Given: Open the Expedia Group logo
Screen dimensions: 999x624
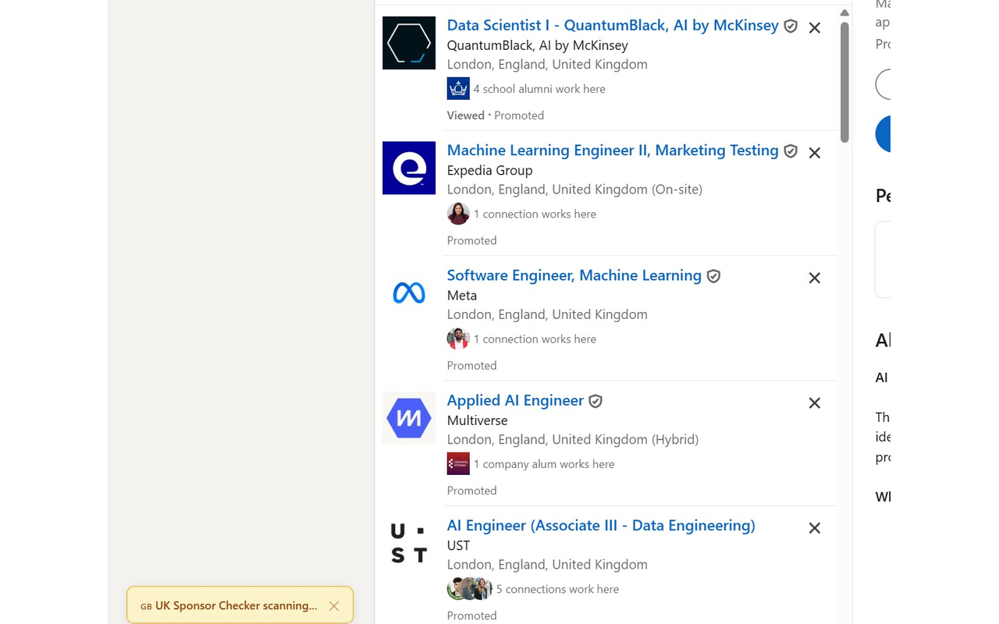Looking at the screenshot, I should pos(409,168).
